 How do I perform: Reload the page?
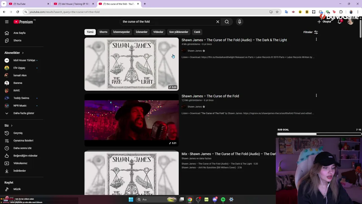click(x=18, y=12)
